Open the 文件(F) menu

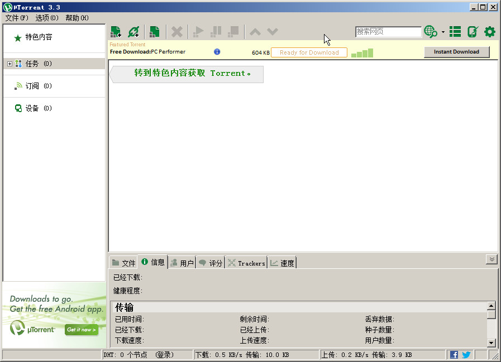[x=17, y=18]
